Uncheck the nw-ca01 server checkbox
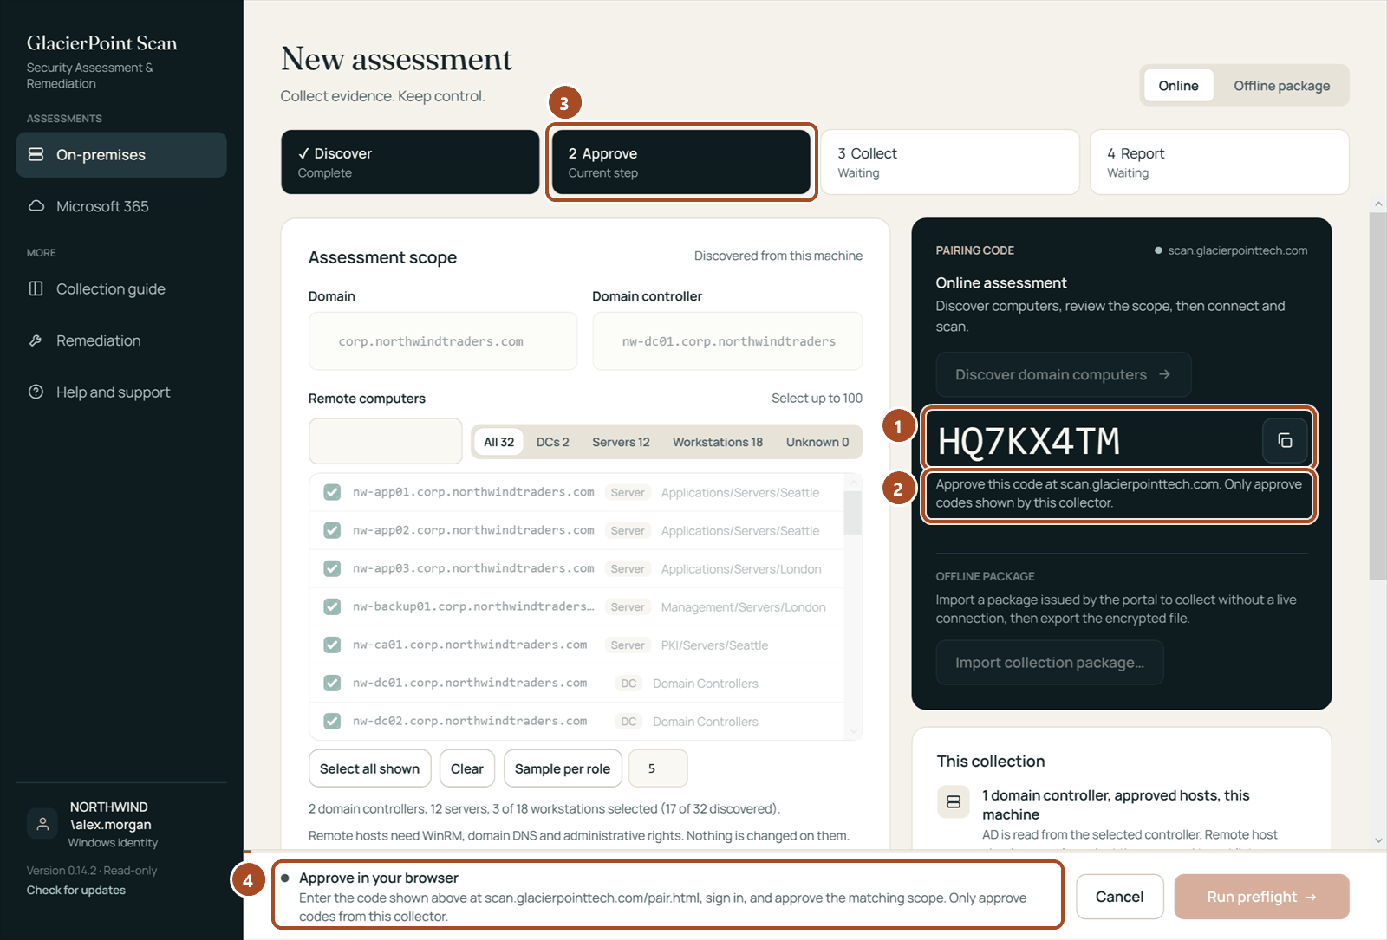Viewport: 1387px width, 940px height. (332, 645)
